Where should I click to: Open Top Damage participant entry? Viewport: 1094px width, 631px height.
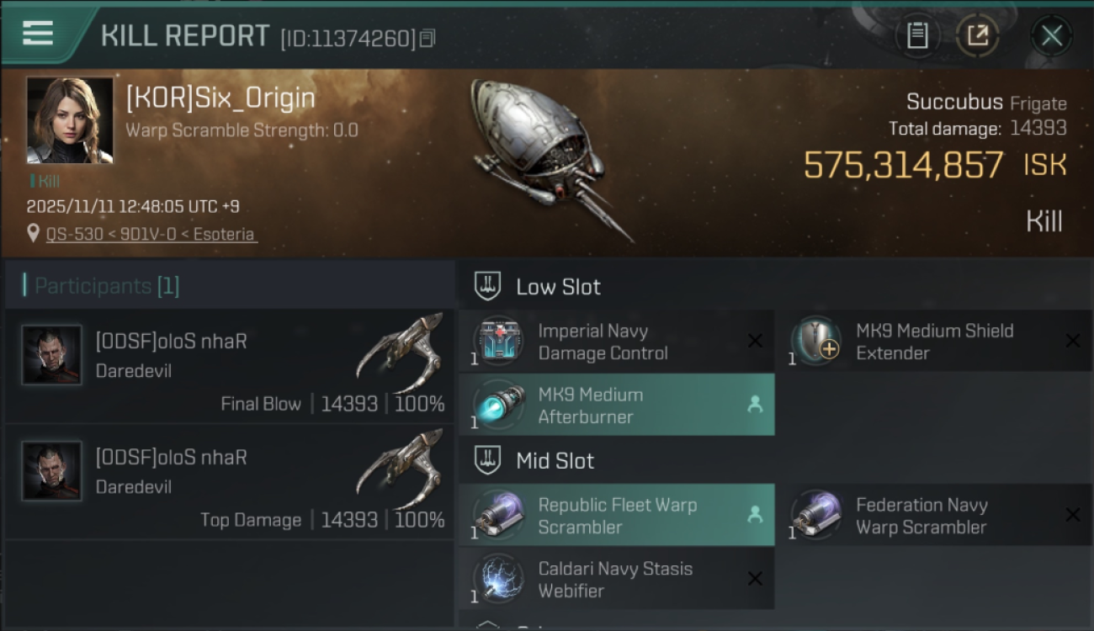pyautogui.click(x=229, y=482)
